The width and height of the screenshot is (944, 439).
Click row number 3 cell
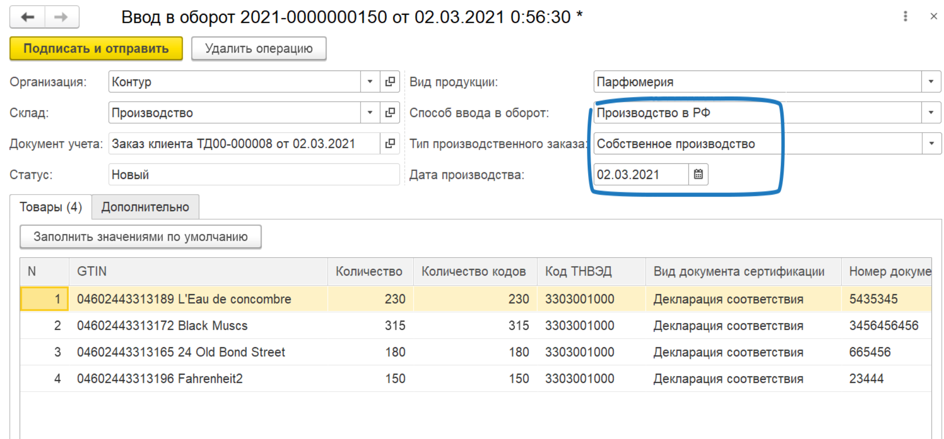tap(44, 352)
